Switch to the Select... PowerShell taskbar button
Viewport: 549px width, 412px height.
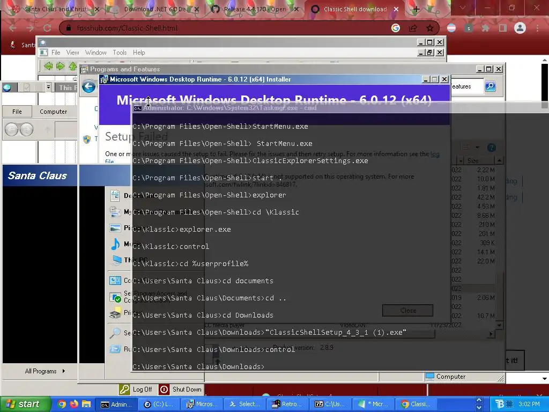click(x=246, y=404)
